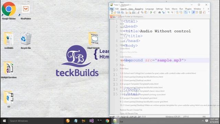The width and height of the screenshot is (220, 124).
Task: Click the Copy toolbar icon
Action: pyautogui.click(x=142, y=12)
